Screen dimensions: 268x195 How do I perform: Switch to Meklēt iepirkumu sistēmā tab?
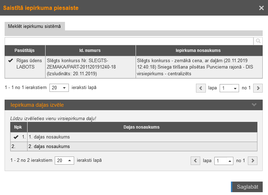point(35,26)
